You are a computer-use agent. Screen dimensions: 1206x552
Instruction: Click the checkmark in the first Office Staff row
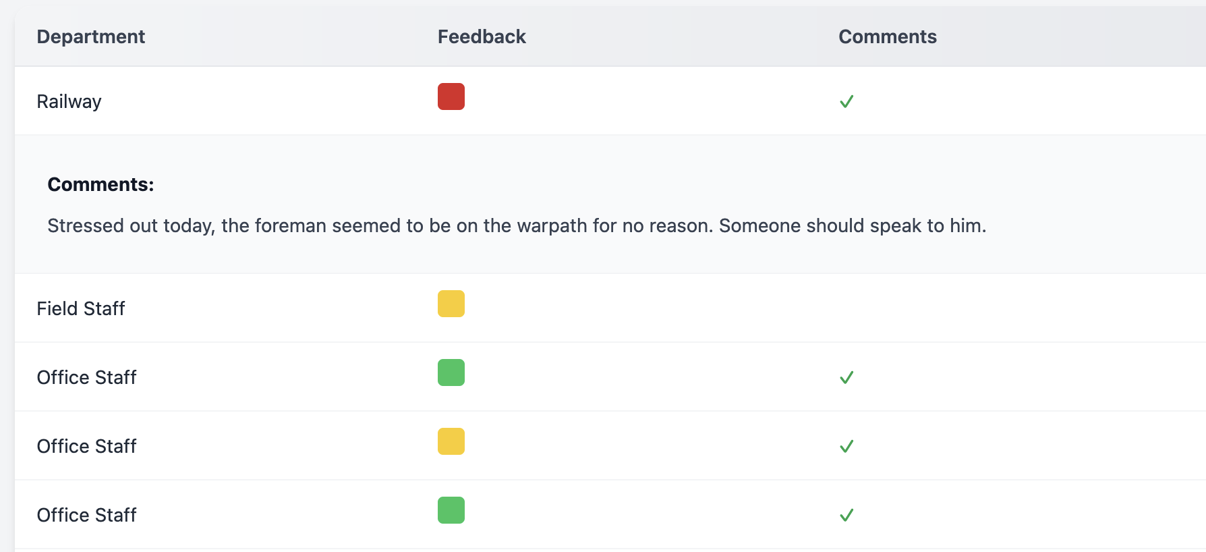point(846,377)
